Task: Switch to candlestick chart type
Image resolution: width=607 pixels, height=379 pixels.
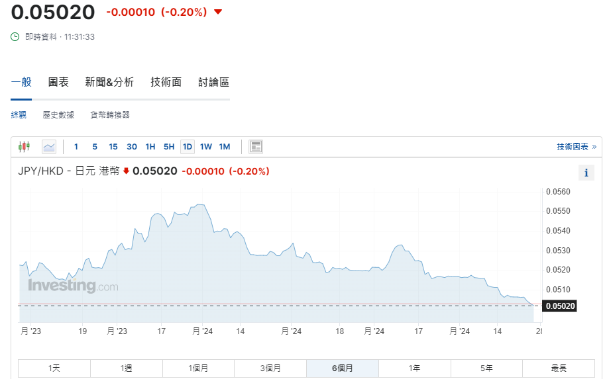Action: click(x=25, y=147)
